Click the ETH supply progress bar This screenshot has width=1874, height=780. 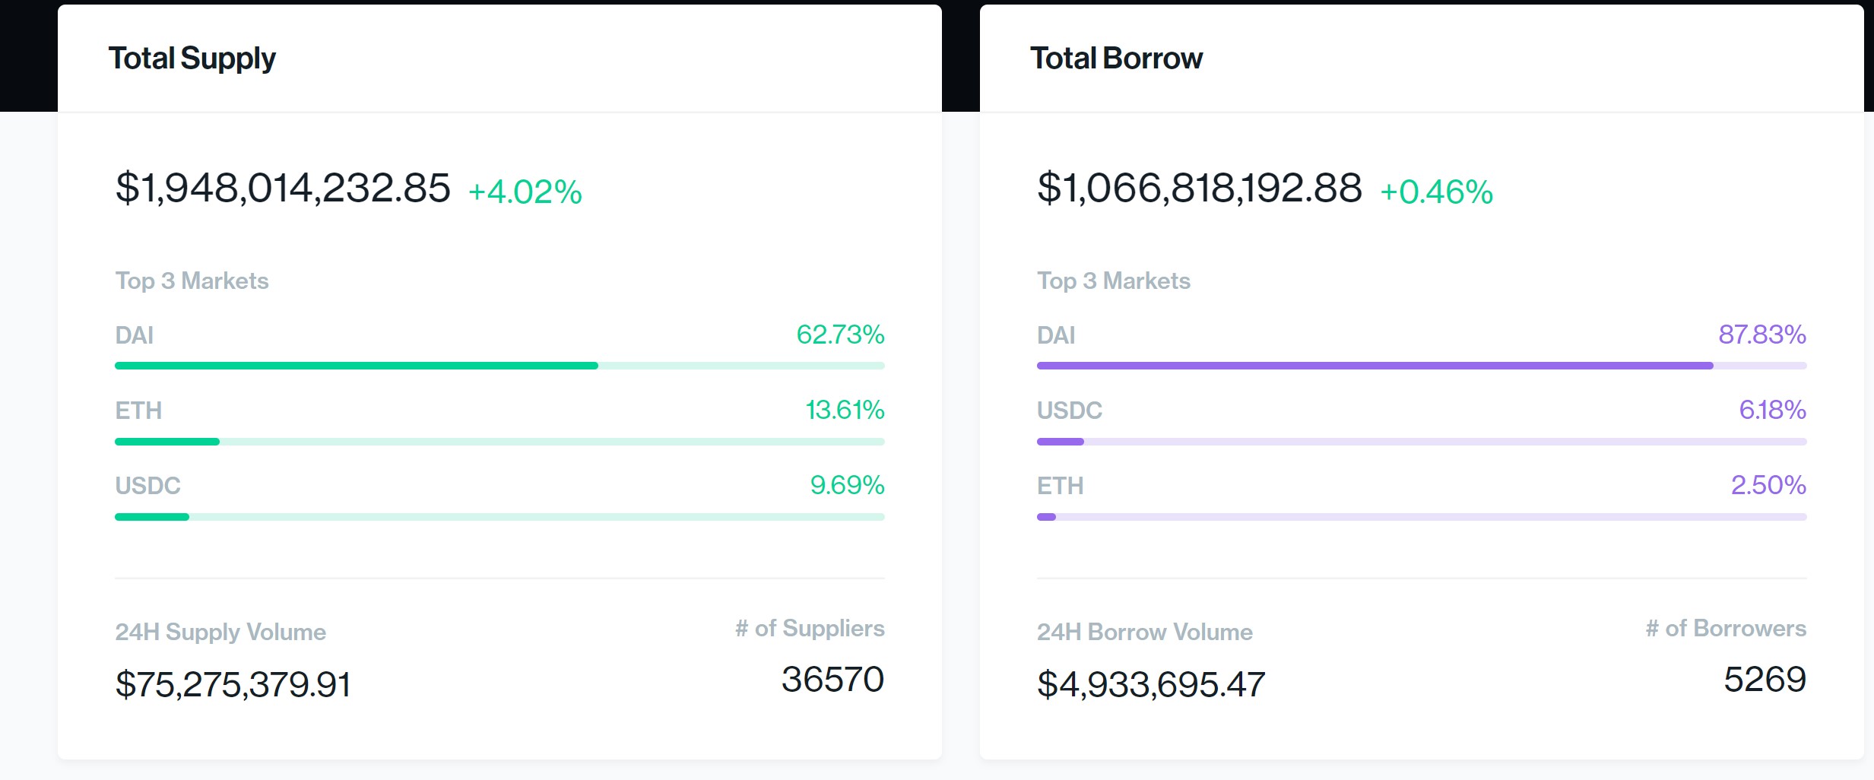[499, 442]
